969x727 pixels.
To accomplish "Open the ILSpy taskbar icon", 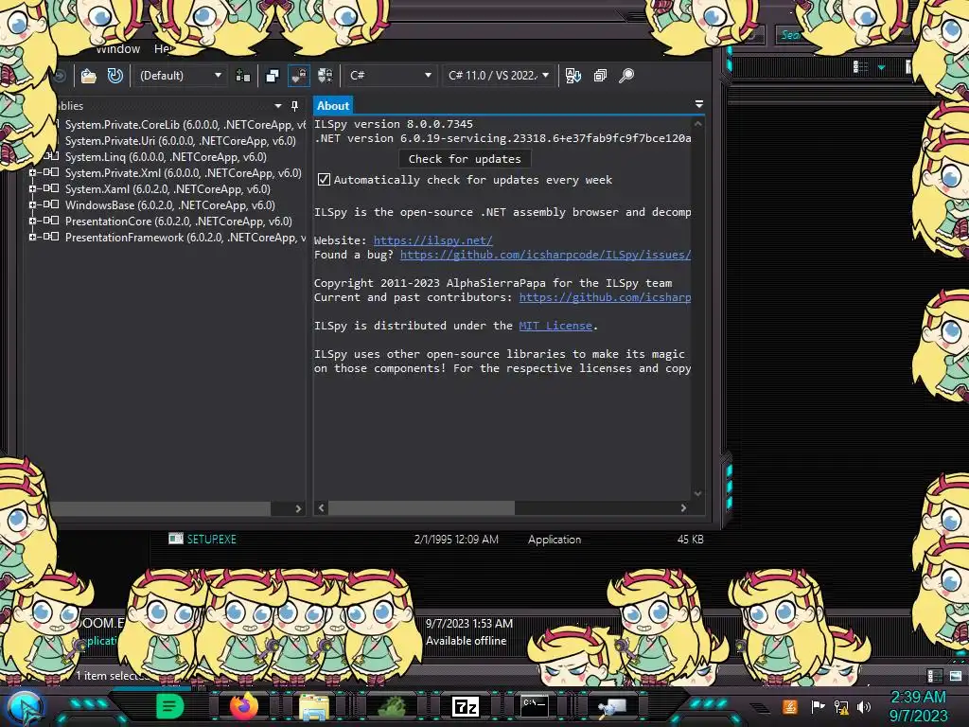I will [612, 706].
